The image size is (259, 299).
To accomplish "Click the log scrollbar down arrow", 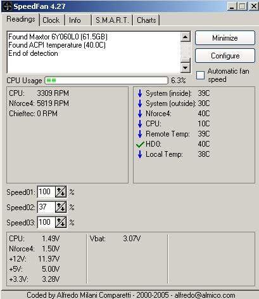I will tap(186, 68).
